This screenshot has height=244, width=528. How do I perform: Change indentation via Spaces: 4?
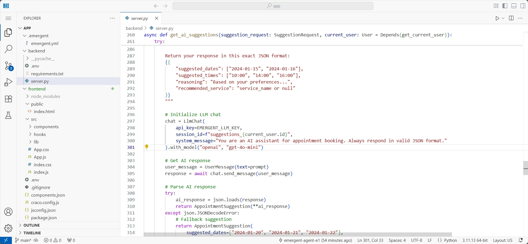pyautogui.click(x=397, y=240)
